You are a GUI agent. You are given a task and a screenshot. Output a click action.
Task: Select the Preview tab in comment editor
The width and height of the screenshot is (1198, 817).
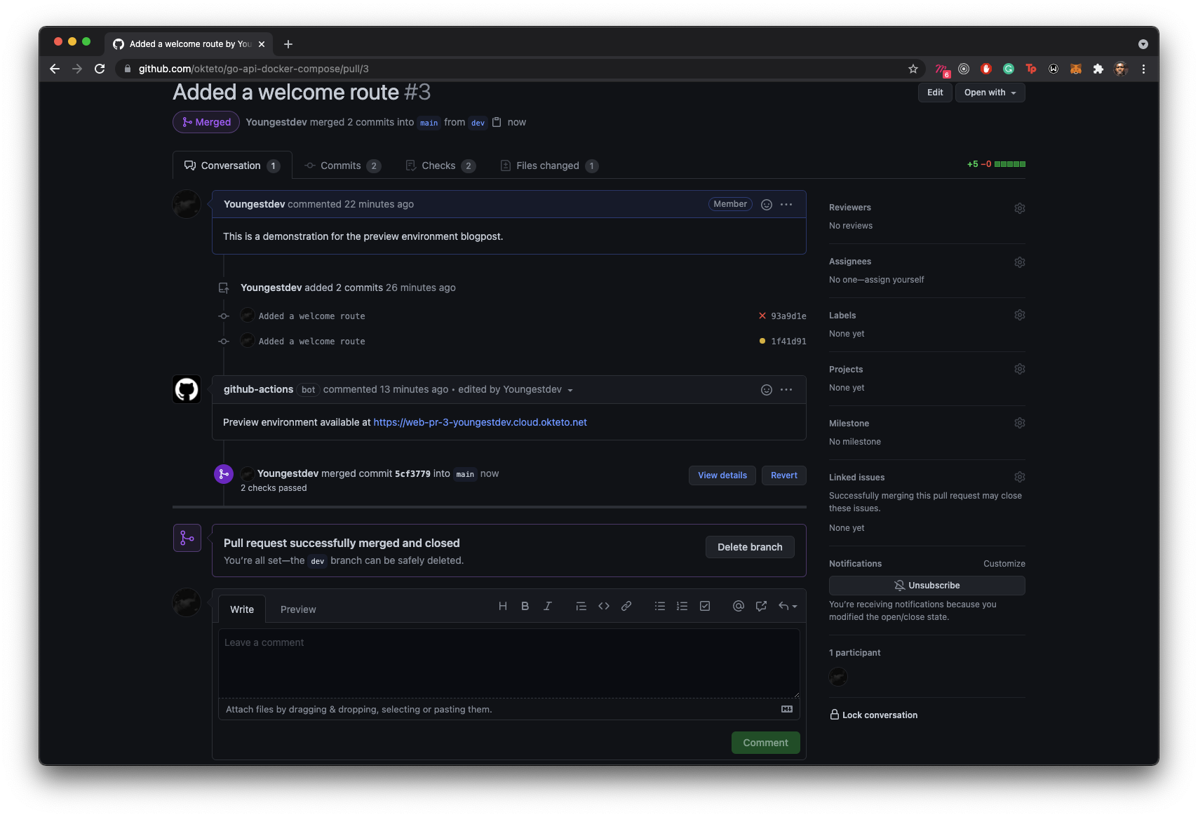point(298,609)
